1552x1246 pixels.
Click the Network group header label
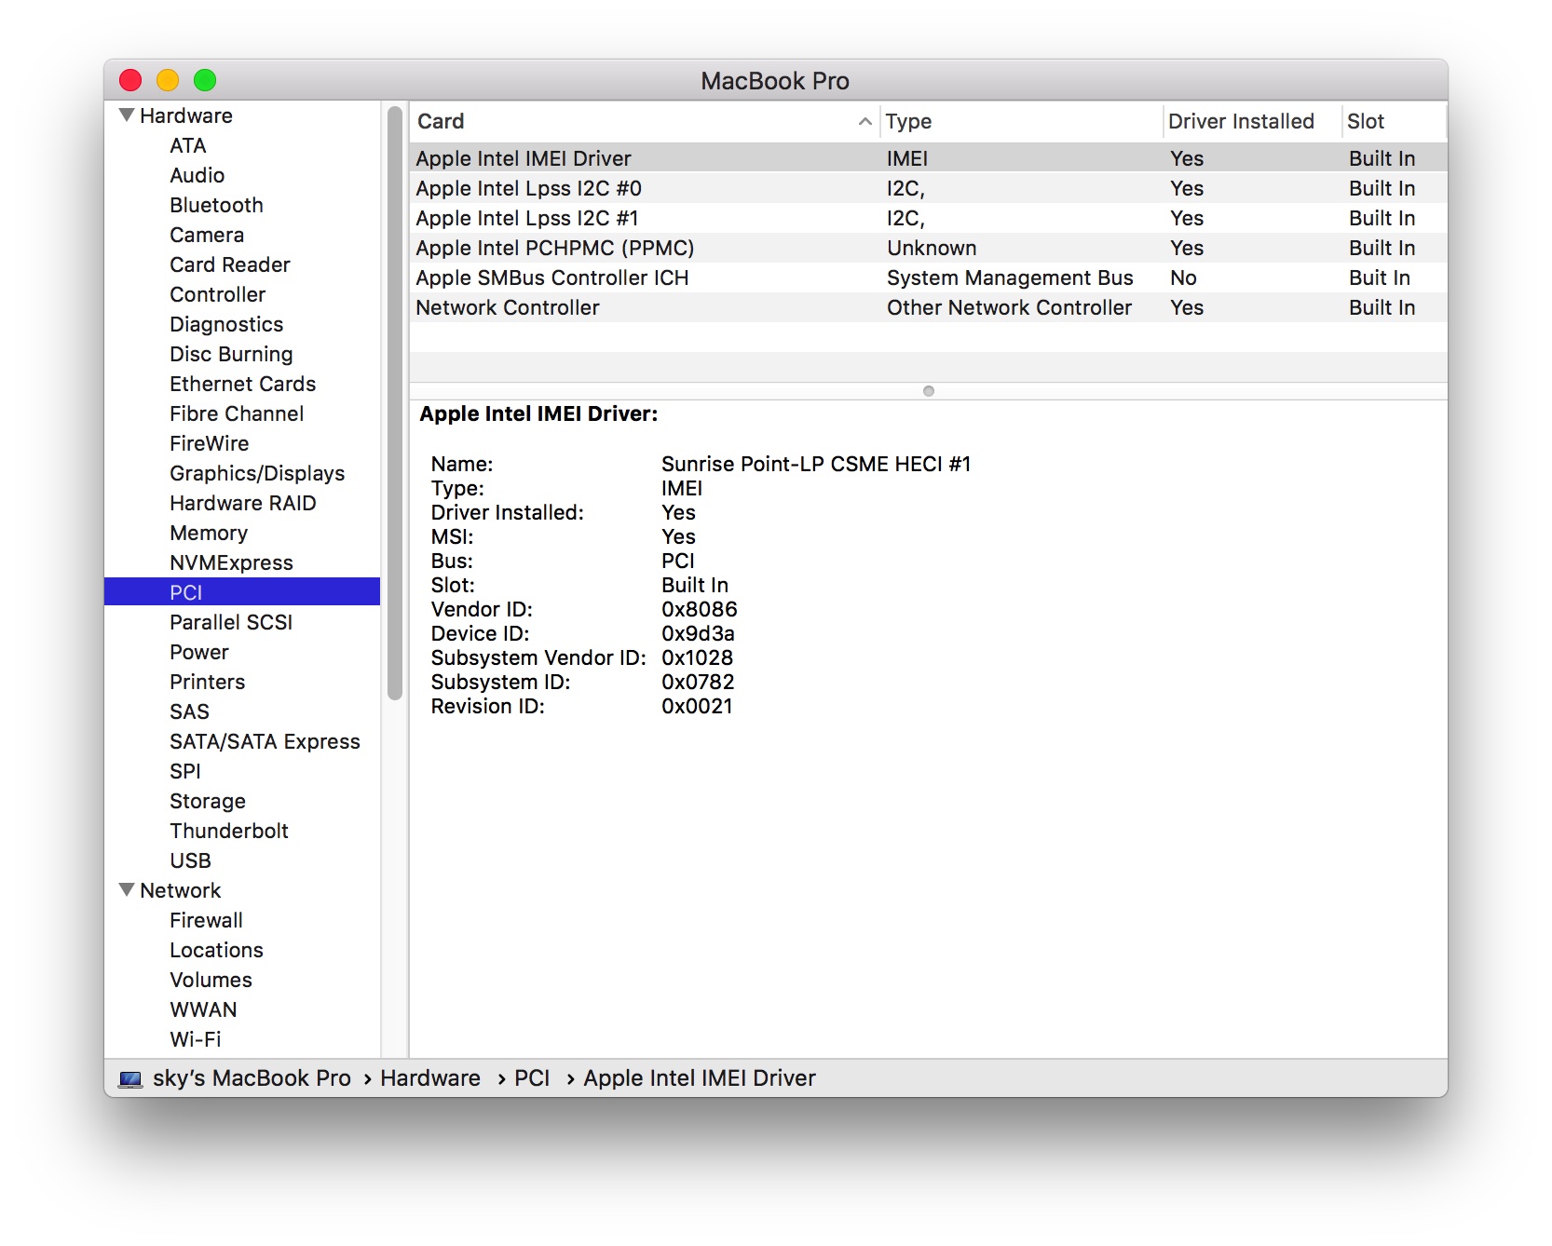(180, 890)
